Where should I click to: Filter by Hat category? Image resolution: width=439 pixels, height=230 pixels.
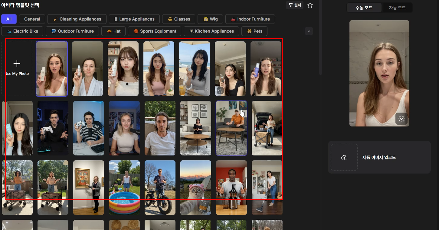pyautogui.click(x=113, y=31)
